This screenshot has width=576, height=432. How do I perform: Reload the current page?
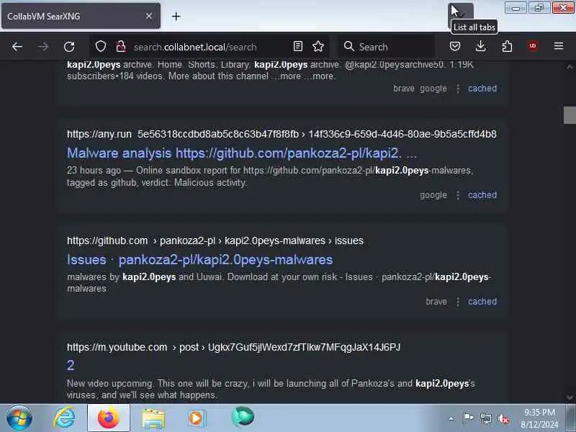69,47
